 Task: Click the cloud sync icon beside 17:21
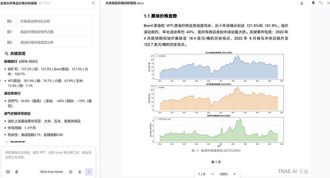coord(41,3)
